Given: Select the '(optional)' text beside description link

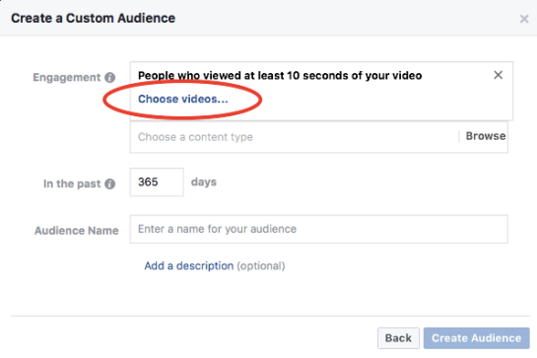Looking at the screenshot, I should click(261, 266).
